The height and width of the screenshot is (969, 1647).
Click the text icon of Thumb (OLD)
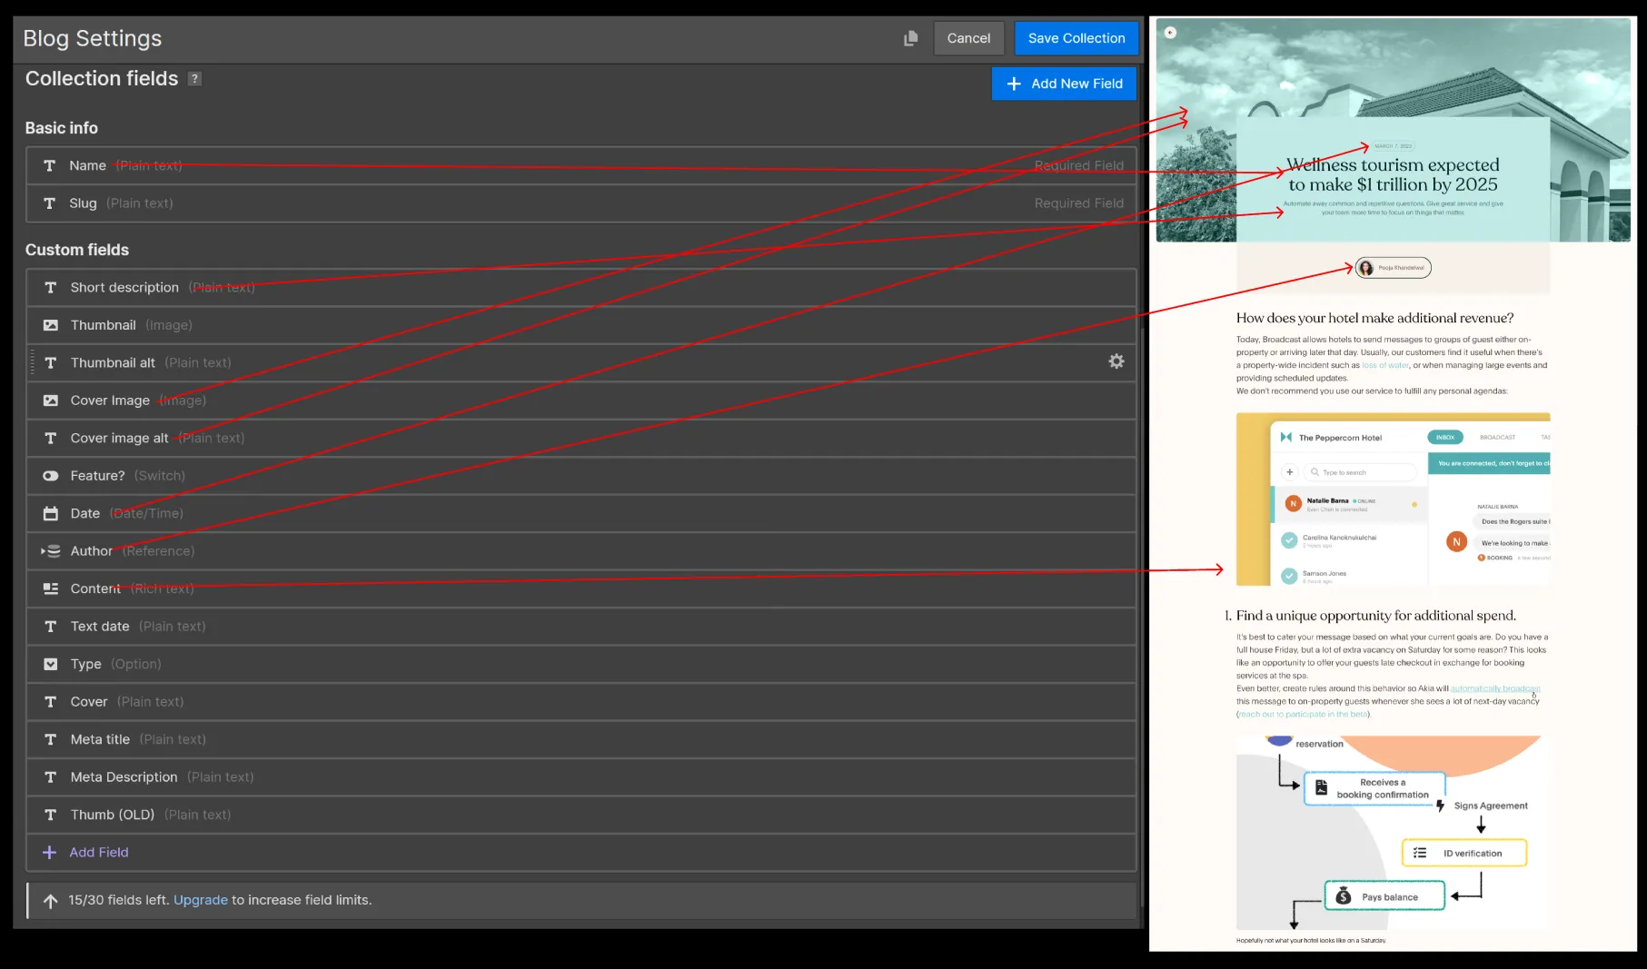(51, 815)
